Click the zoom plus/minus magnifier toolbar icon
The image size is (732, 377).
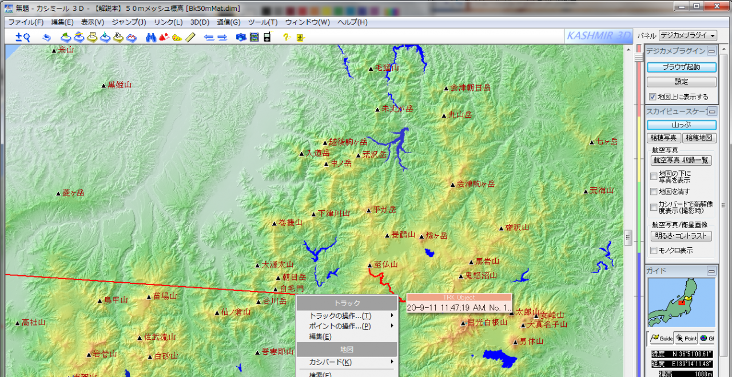click(22, 37)
